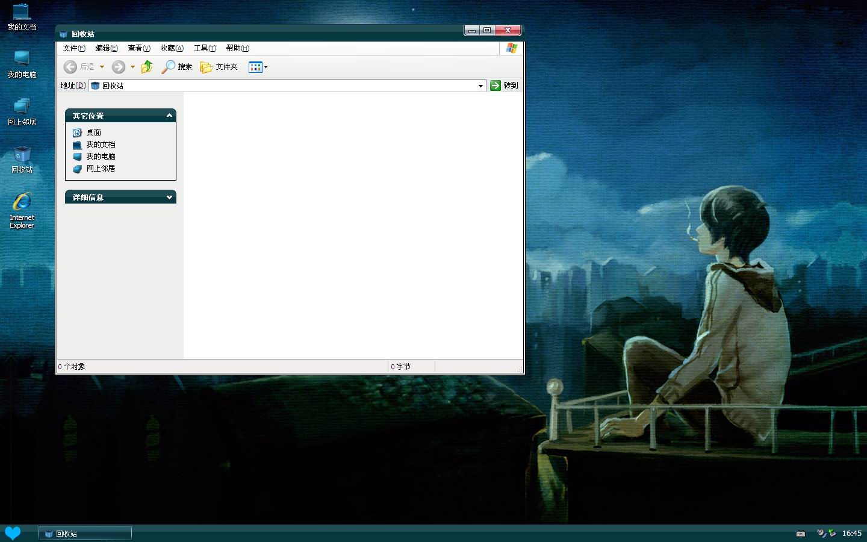
Task: Open the Search (搜索) pane
Action: 176,67
